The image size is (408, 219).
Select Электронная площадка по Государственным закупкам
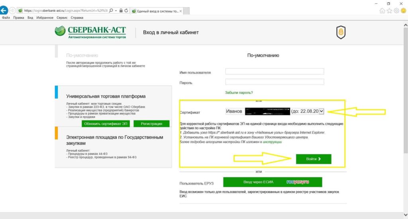pos(114,140)
